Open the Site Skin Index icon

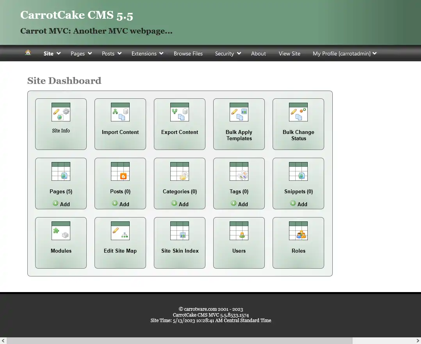(x=180, y=231)
